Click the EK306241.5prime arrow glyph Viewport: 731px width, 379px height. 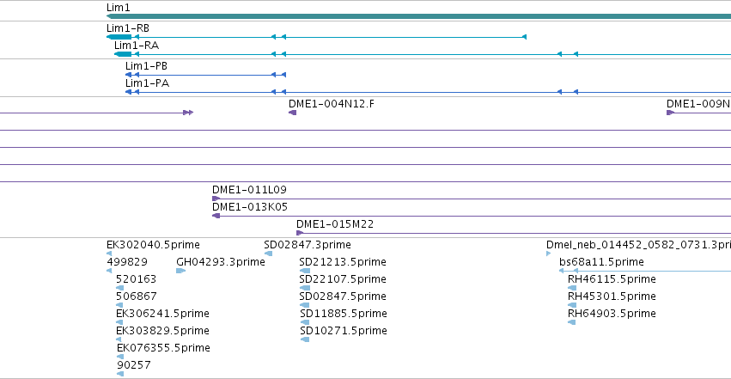tap(119, 322)
